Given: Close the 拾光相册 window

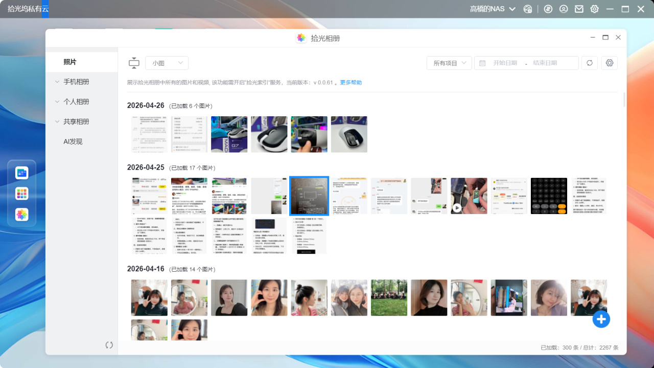Looking at the screenshot, I should pos(618,38).
